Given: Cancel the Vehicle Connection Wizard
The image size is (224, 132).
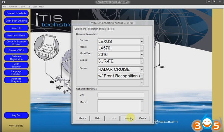Looking at the screenshot, I should tap(143, 118).
